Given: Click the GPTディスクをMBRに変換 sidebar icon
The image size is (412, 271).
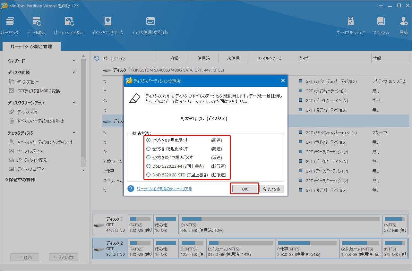Looking at the screenshot, I should tap(12, 91).
